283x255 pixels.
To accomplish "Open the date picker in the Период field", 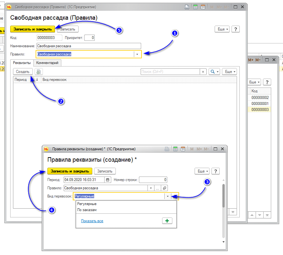I will pyautogui.click(x=107, y=180).
